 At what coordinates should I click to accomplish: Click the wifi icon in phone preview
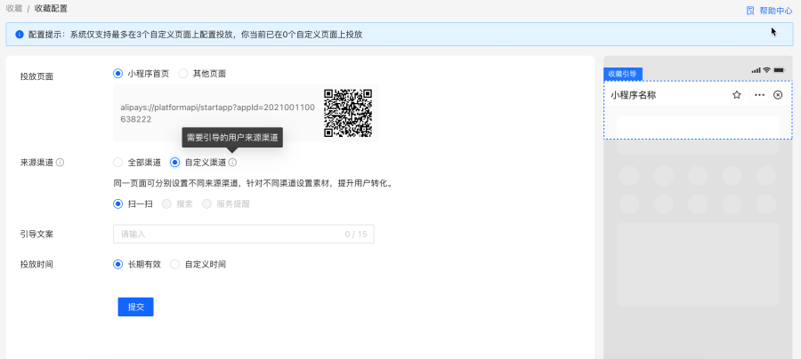[767, 70]
